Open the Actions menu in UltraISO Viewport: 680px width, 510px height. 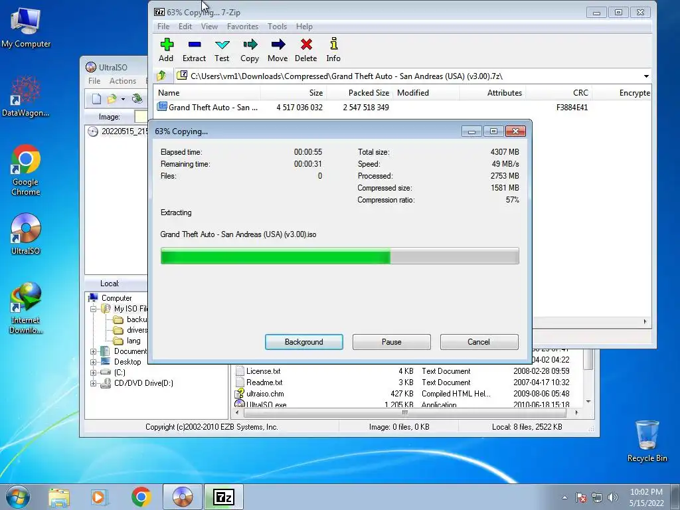[123, 81]
